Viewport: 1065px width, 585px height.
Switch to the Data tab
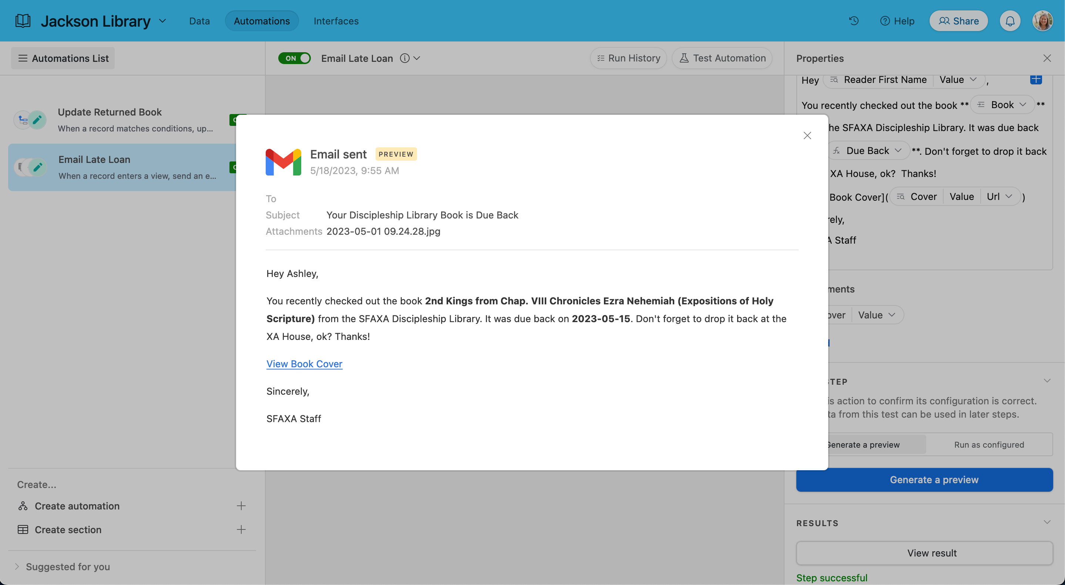(x=199, y=21)
